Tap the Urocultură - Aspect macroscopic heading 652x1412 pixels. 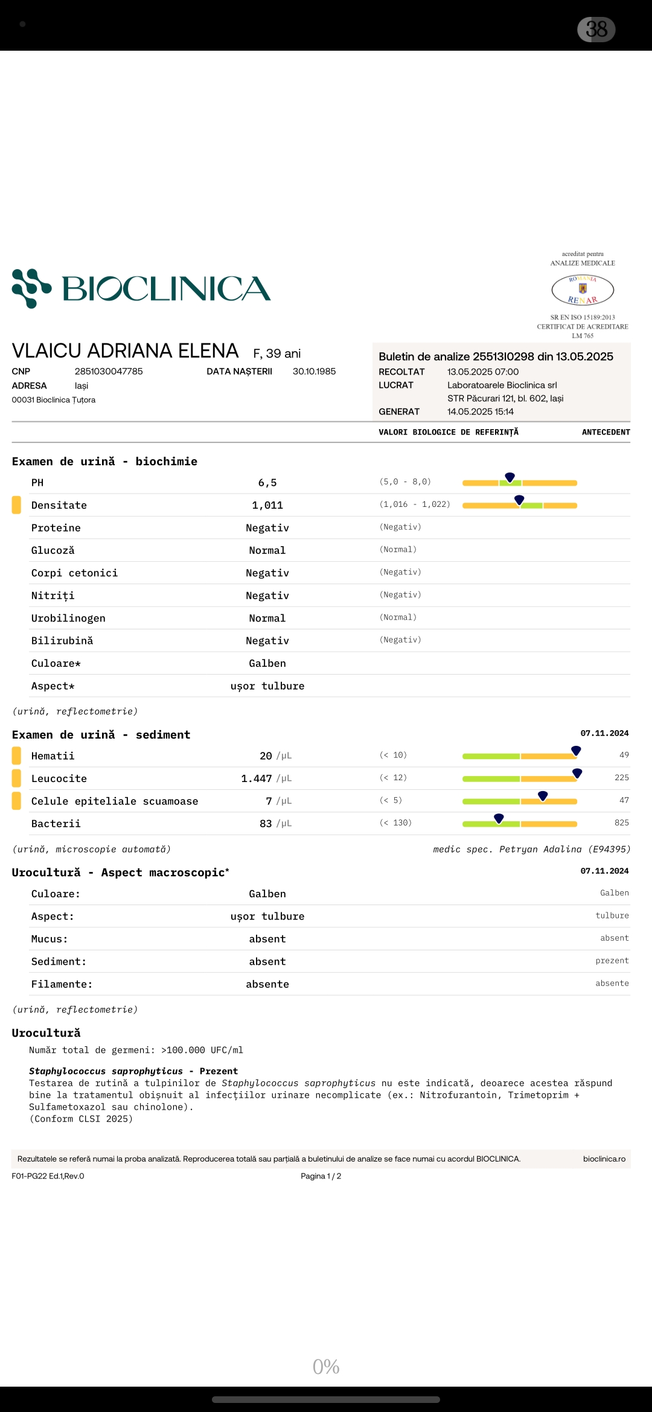(121, 873)
